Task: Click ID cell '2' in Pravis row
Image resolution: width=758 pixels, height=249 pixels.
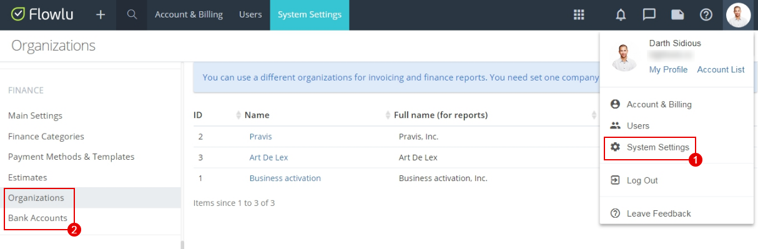Action: pos(200,137)
